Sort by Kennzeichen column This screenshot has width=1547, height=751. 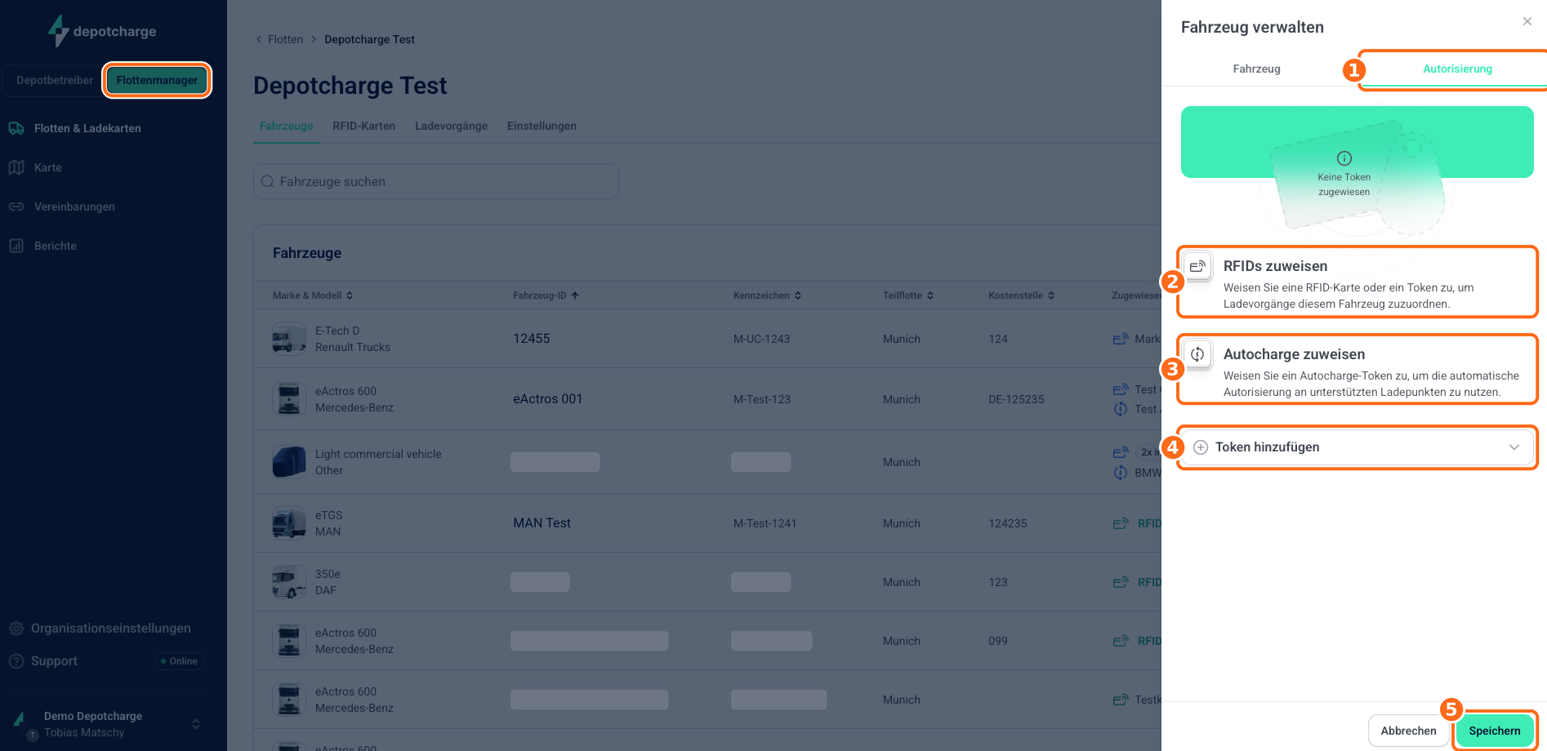click(767, 296)
